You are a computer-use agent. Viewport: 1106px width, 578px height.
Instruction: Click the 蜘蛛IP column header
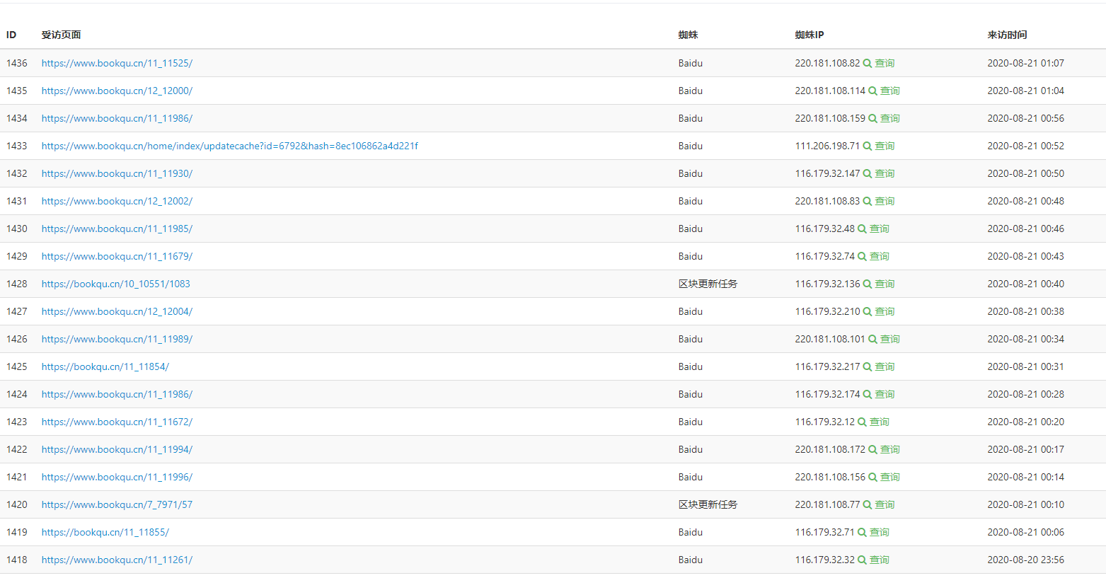tap(810, 35)
